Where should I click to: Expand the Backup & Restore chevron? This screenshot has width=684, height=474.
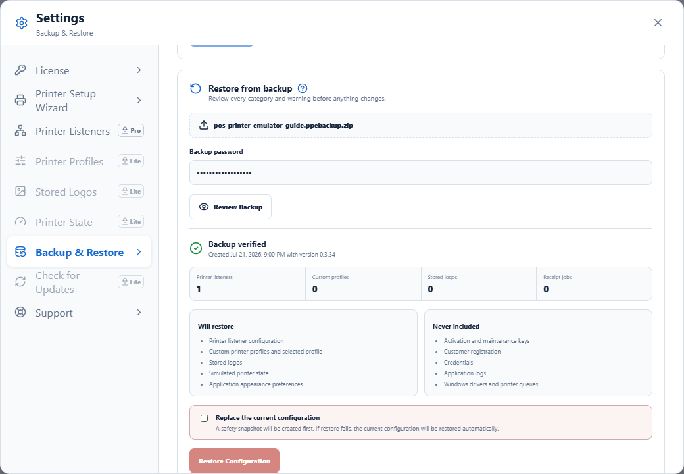[139, 252]
